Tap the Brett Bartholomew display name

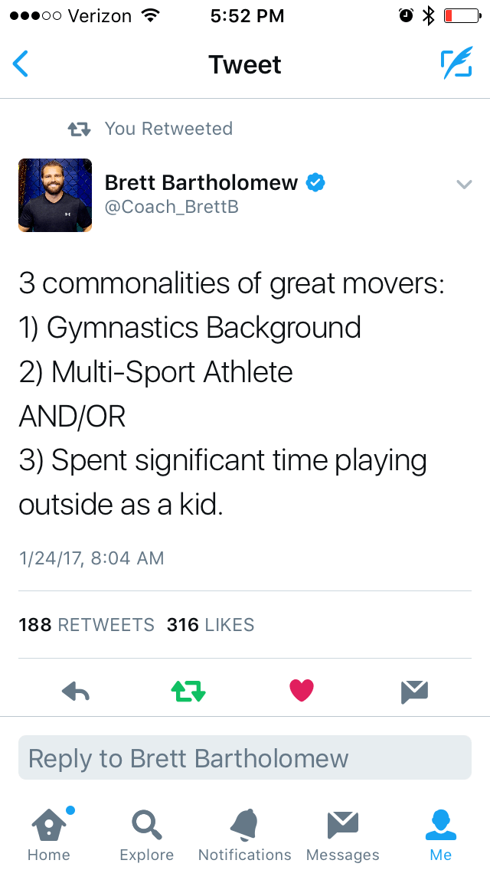tap(201, 182)
